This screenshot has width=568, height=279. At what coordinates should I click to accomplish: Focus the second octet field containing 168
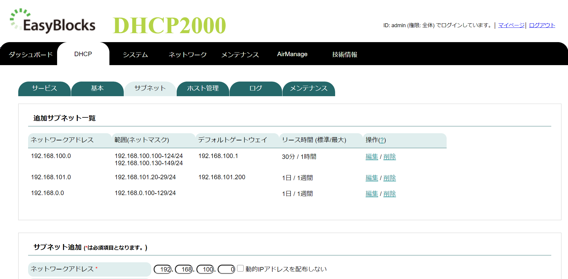pyautogui.click(x=184, y=269)
